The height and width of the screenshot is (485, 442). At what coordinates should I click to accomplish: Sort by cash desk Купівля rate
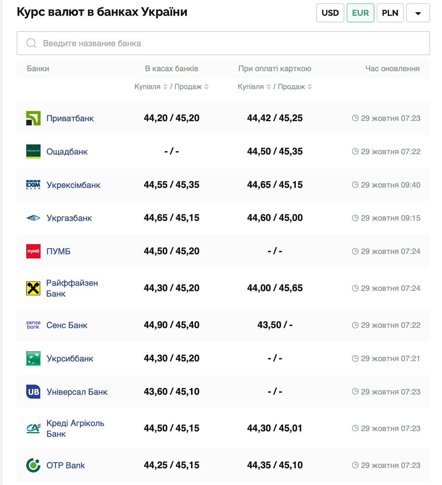click(165, 87)
